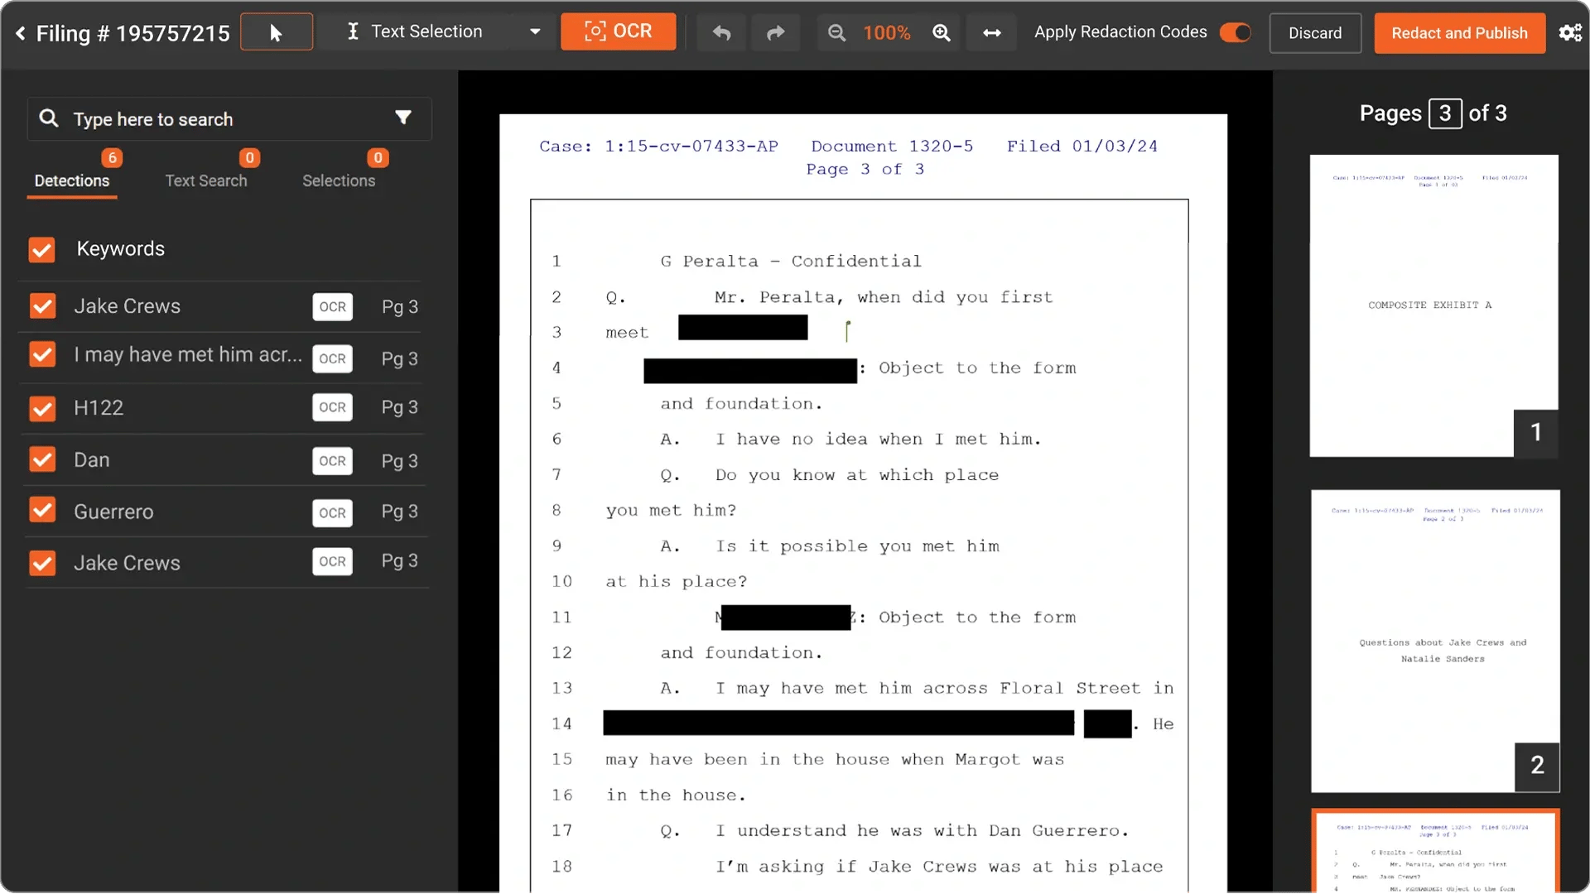This screenshot has height=894, width=1590.
Task: Switch to the Text Search tab
Action: 206,180
